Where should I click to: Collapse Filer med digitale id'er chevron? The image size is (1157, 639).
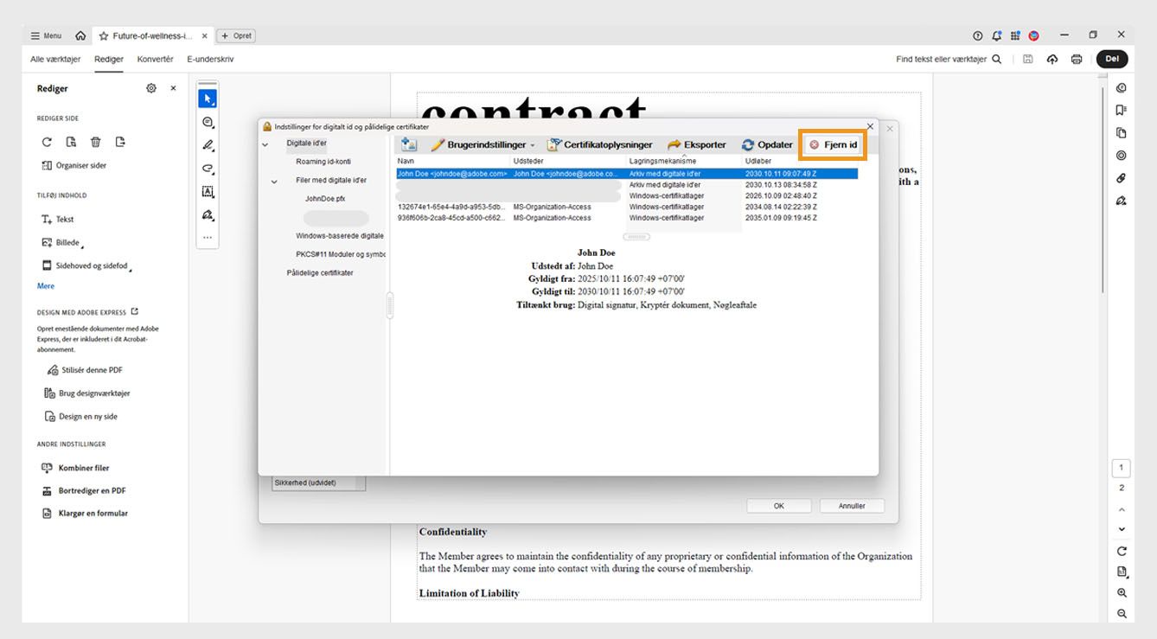[274, 182]
